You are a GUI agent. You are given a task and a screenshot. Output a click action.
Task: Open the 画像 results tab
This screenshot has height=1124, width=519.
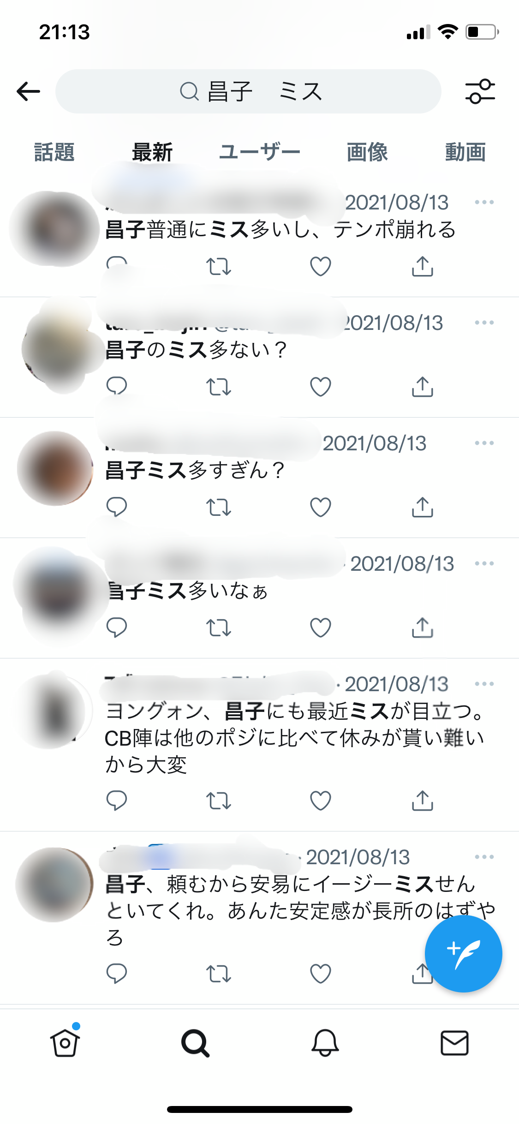(x=367, y=152)
